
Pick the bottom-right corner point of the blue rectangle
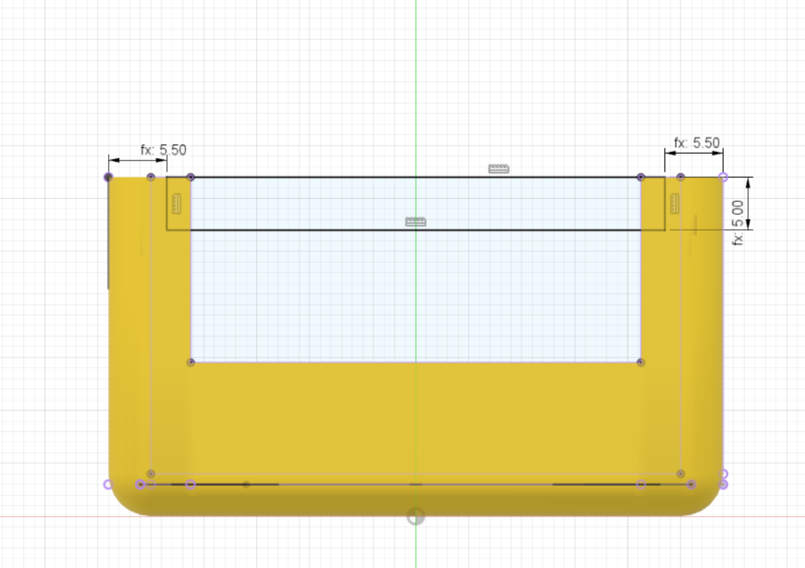(x=640, y=362)
